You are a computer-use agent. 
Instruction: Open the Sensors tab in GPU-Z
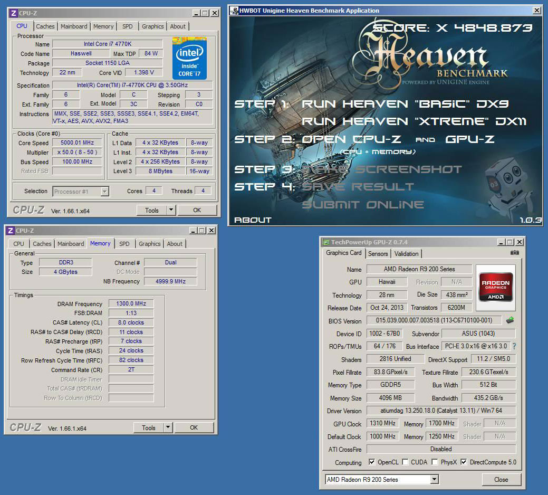tap(378, 253)
